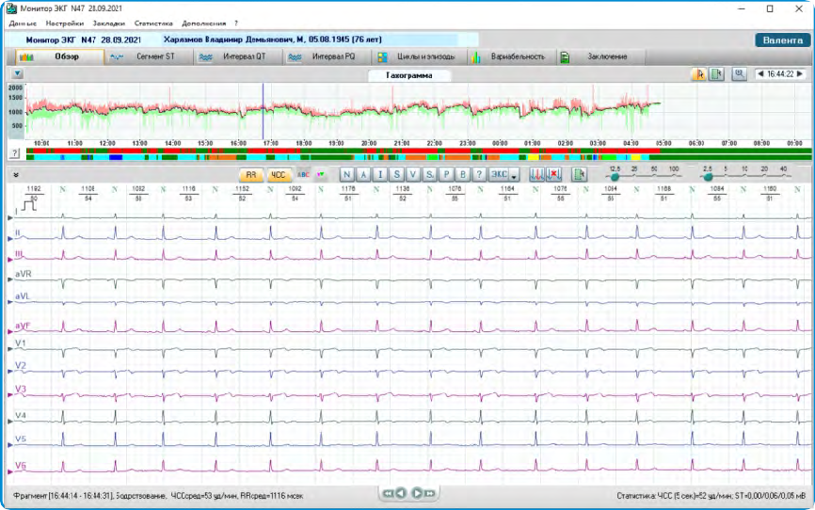Screen dimensions: 815x510
Task: Click the question mark help icon below tachogram
Action: [x=15, y=152]
